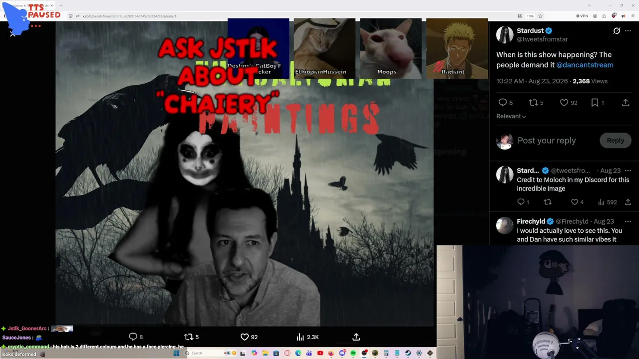Open more options on Firechyld's reply

[x=628, y=221]
